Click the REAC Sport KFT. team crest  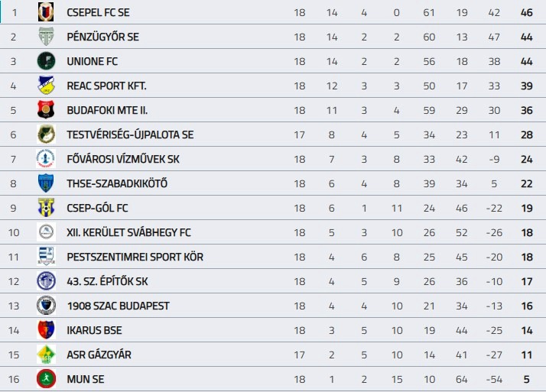pyautogui.click(x=46, y=86)
